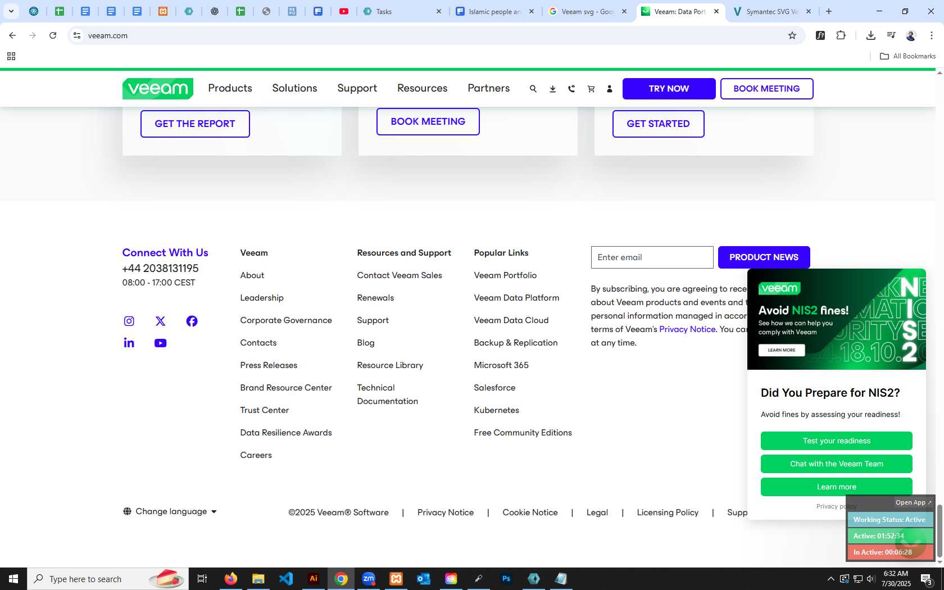
Task: Click the GET THE REPORT button
Action: (x=195, y=124)
